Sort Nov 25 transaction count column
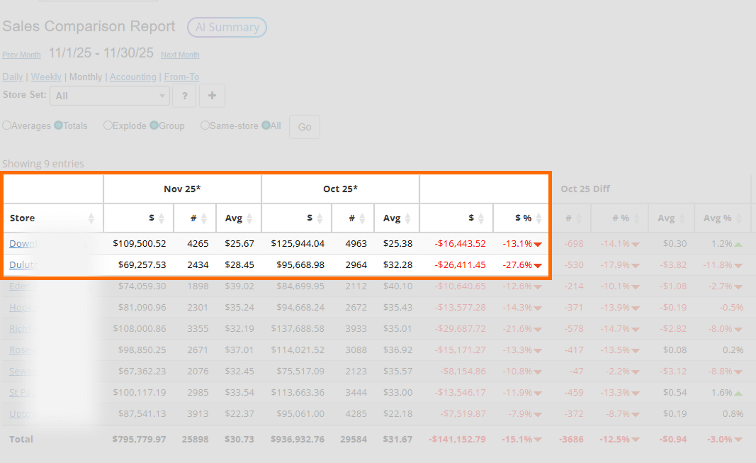This screenshot has width=756, height=463. pyautogui.click(x=203, y=218)
